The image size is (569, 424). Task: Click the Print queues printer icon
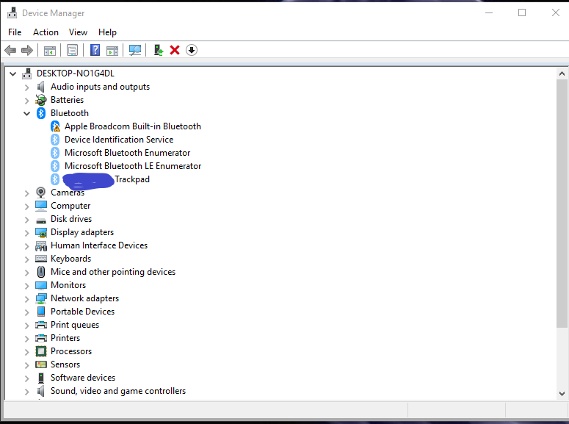(41, 325)
